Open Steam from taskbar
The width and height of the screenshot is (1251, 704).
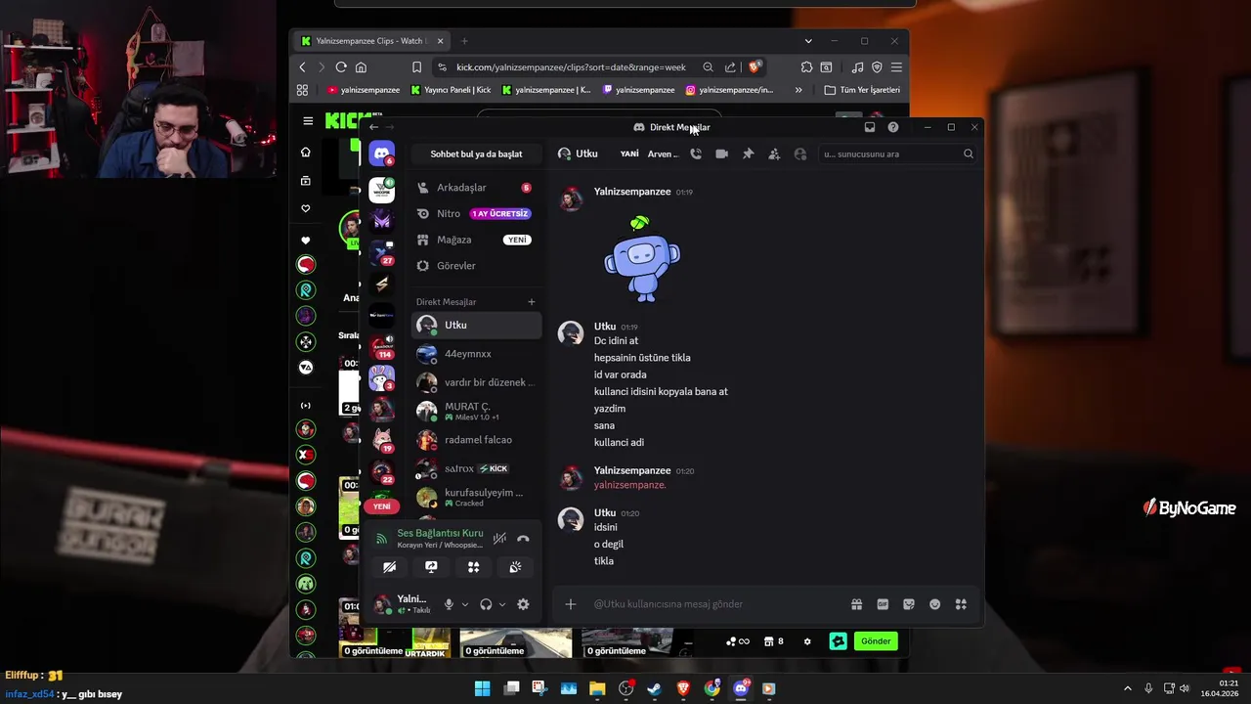click(655, 688)
